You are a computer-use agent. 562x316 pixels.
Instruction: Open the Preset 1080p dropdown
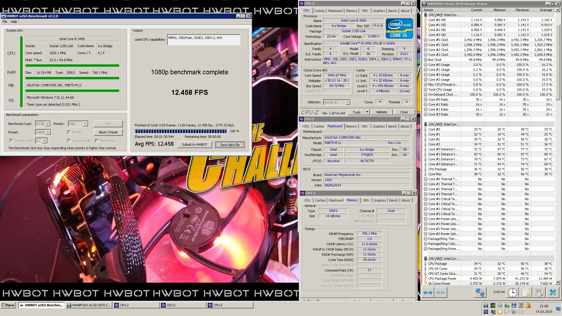48,132
